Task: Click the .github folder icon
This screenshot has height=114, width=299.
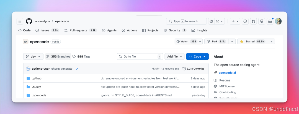Action: 29,78
